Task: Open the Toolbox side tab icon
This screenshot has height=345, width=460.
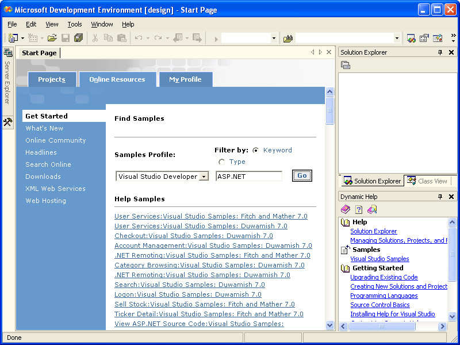Action: [7, 122]
